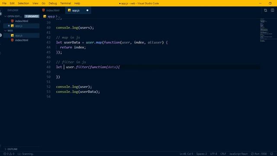
Task: Open the Go menu
Action: pos(43,3)
